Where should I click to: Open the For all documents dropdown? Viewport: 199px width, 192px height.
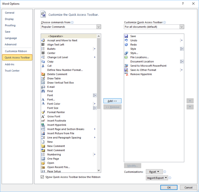tap(154, 27)
